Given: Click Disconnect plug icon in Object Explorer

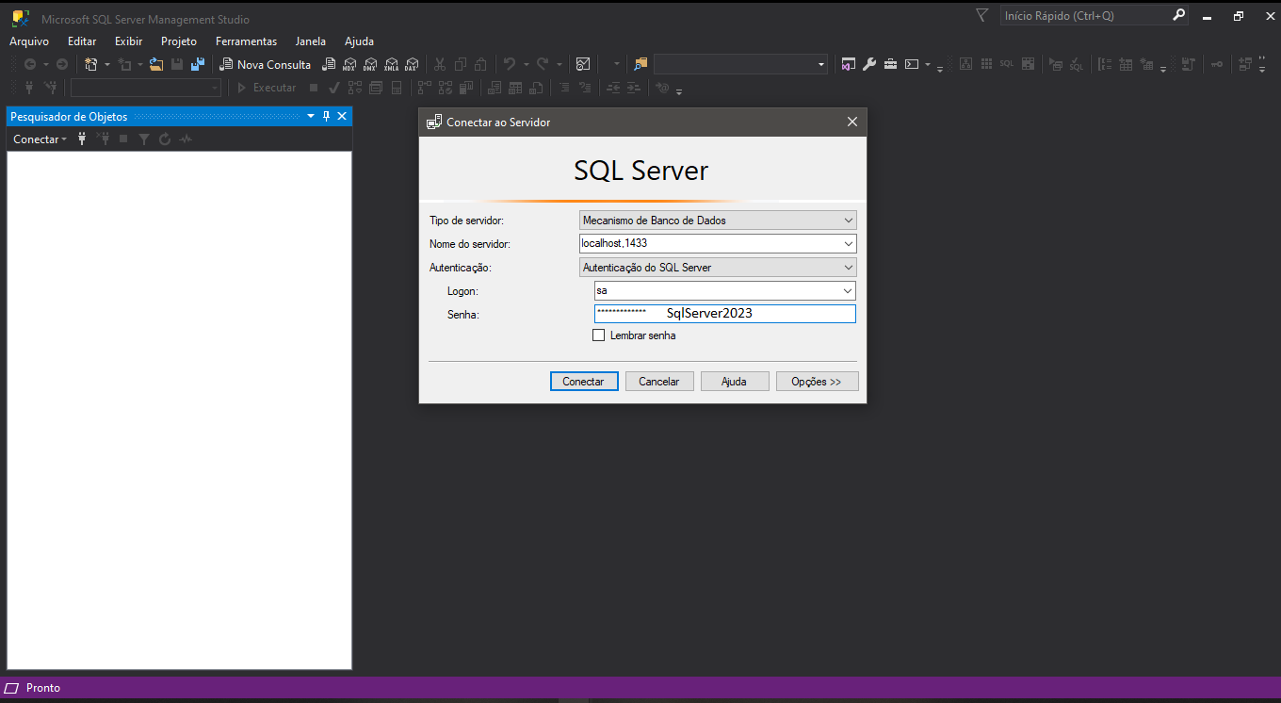Looking at the screenshot, I should click(103, 139).
